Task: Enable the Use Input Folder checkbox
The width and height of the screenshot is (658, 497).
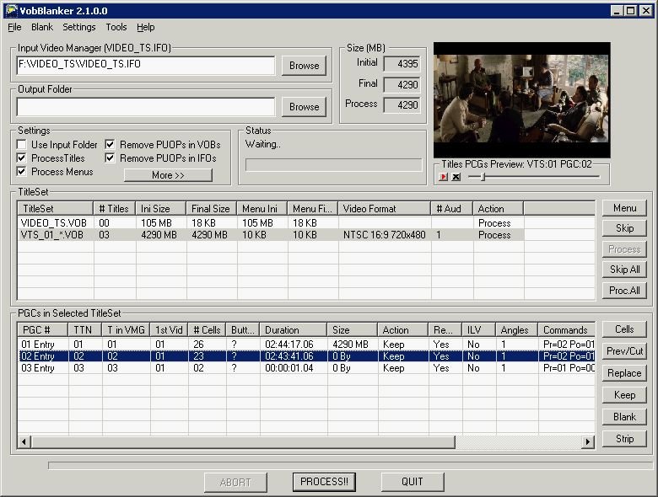Action: (23, 145)
